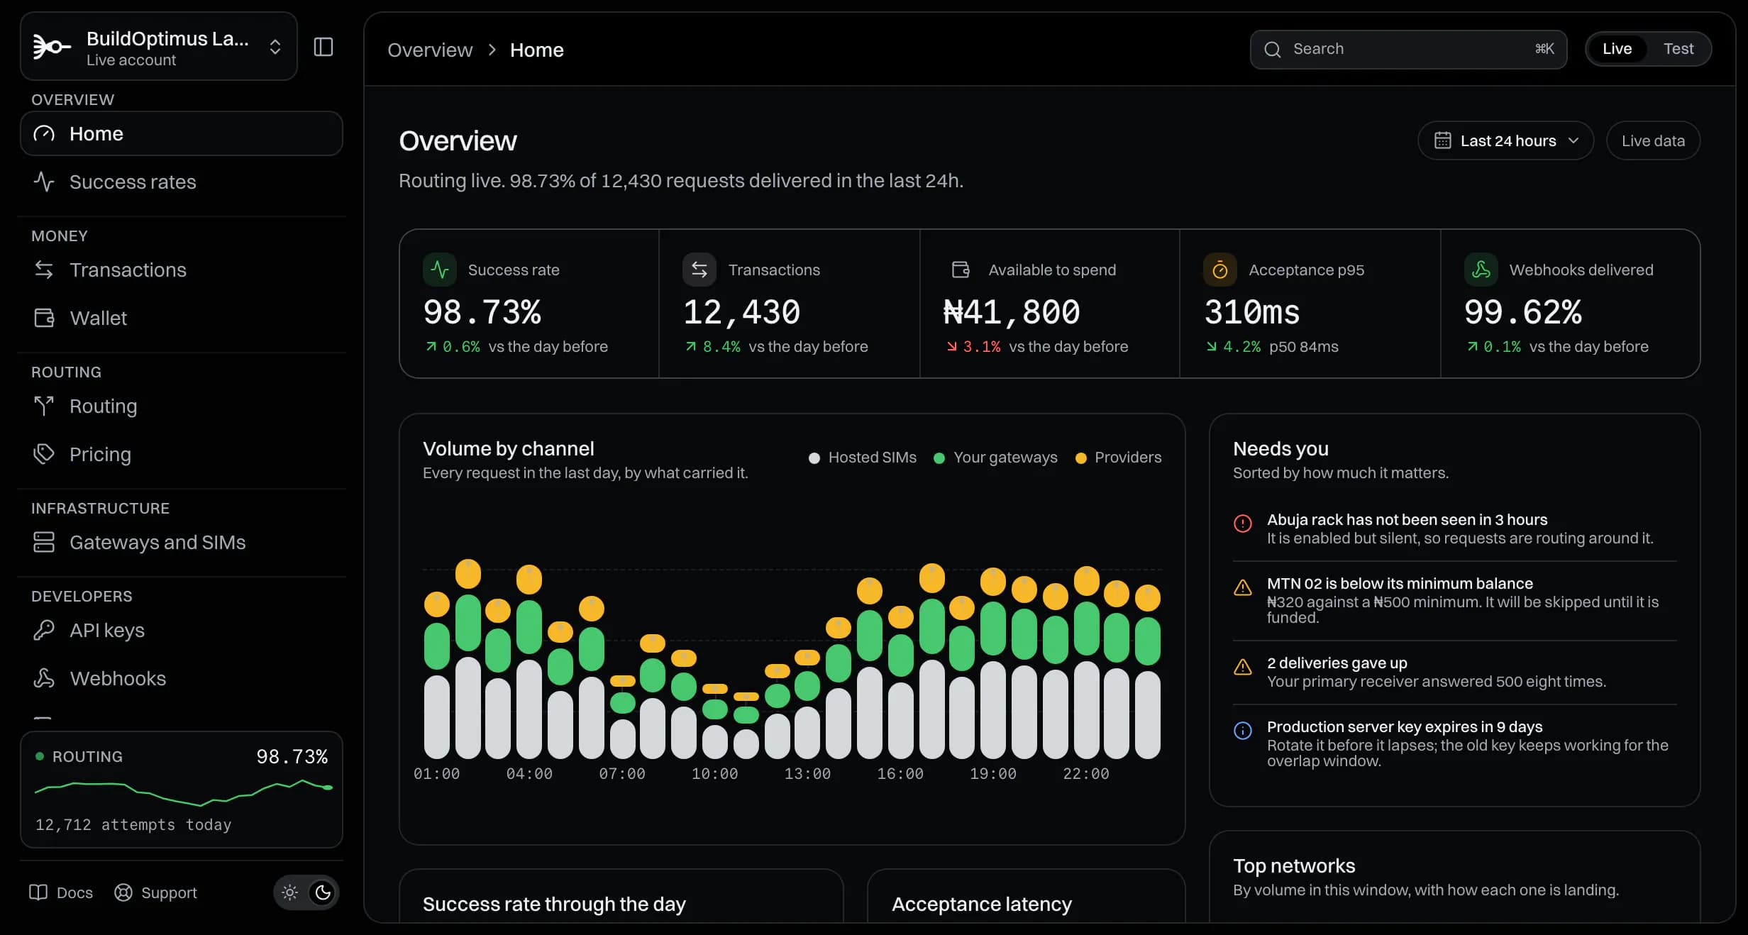The height and width of the screenshot is (935, 1748).
Task: Click the Live data button
Action: [1653, 140]
